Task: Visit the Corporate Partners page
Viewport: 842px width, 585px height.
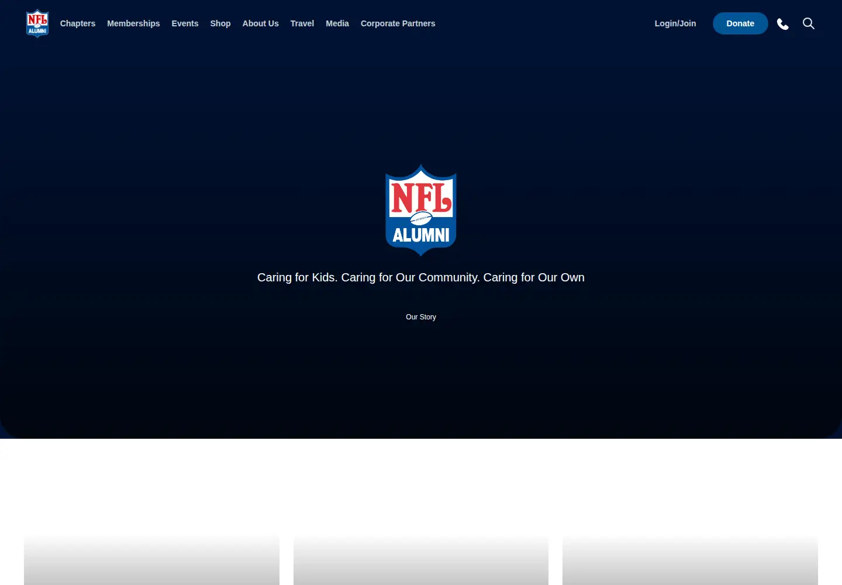Action: pyautogui.click(x=398, y=23)
